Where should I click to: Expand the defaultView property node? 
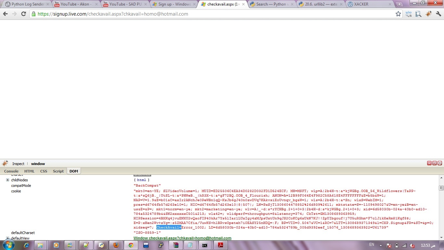7,238
